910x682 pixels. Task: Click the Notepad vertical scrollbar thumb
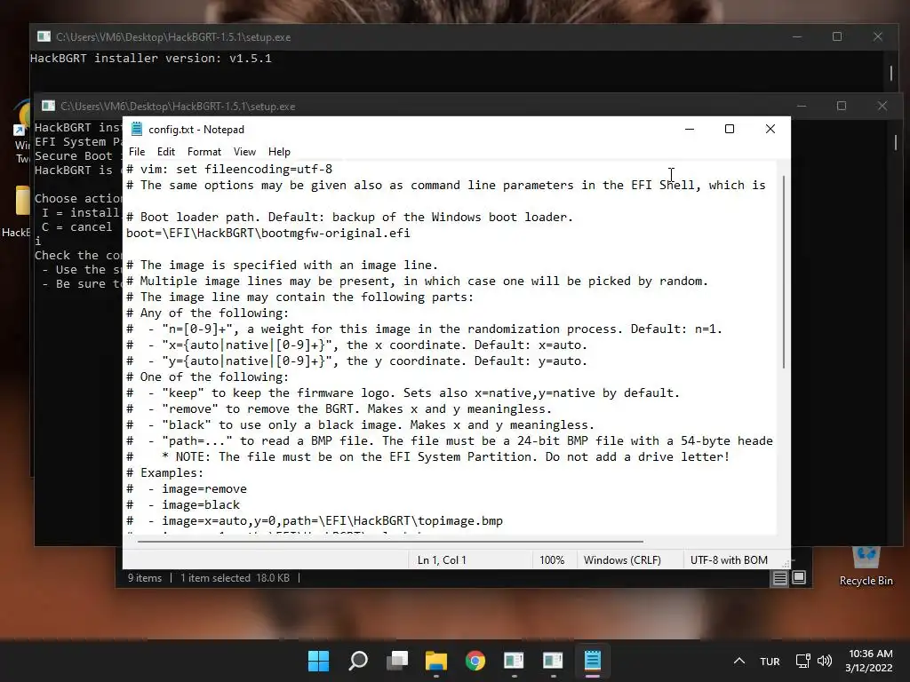point(784,273)
